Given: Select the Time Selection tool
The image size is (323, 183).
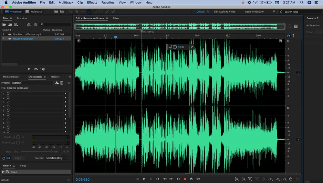Looking at the screenshot, I should click(89, 12).
